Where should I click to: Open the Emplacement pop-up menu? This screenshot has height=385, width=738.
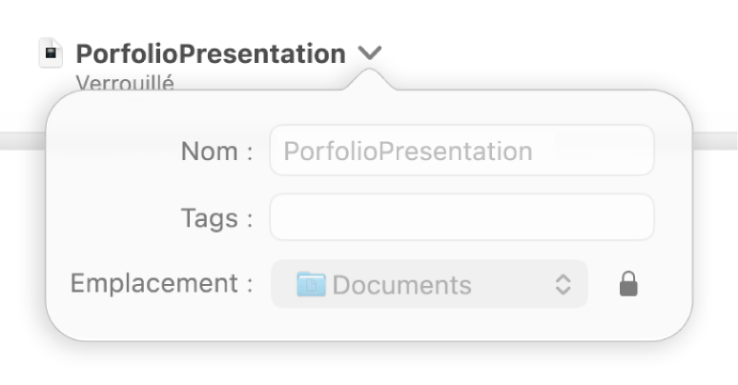(x=429, y=284)
